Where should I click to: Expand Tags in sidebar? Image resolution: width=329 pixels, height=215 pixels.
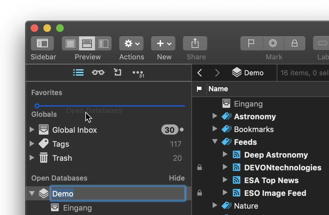coord(32,144)
